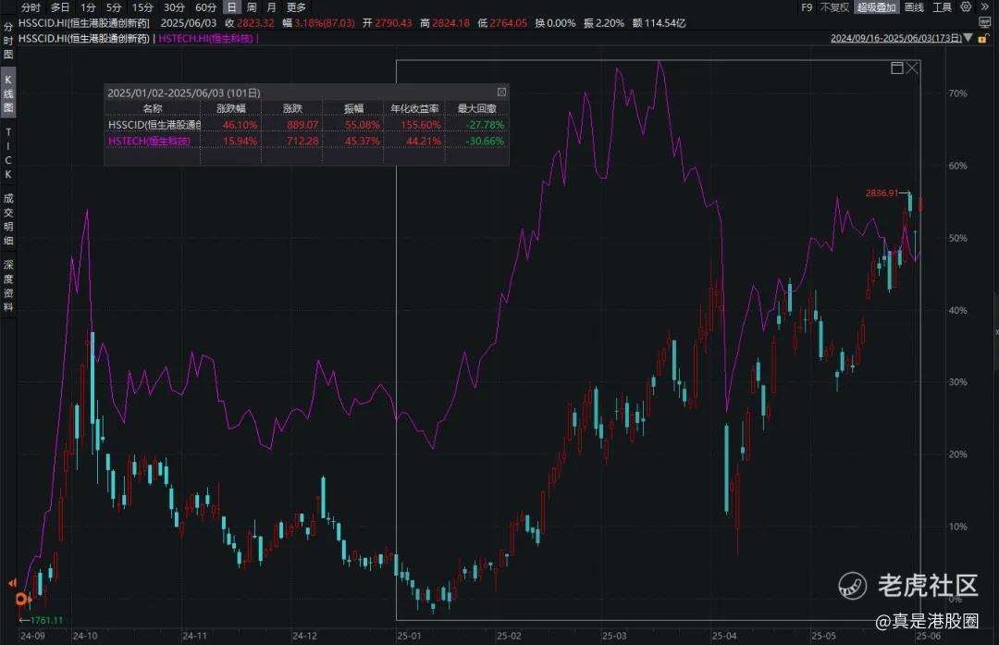Open F9 deep data button
Viewport: 999px width, 645px height.
pyautogui.click(x=807, y=7)
